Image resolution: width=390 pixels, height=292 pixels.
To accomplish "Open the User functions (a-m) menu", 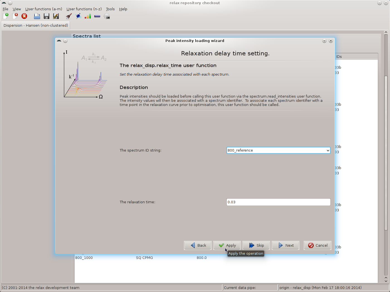I will 43,9.
